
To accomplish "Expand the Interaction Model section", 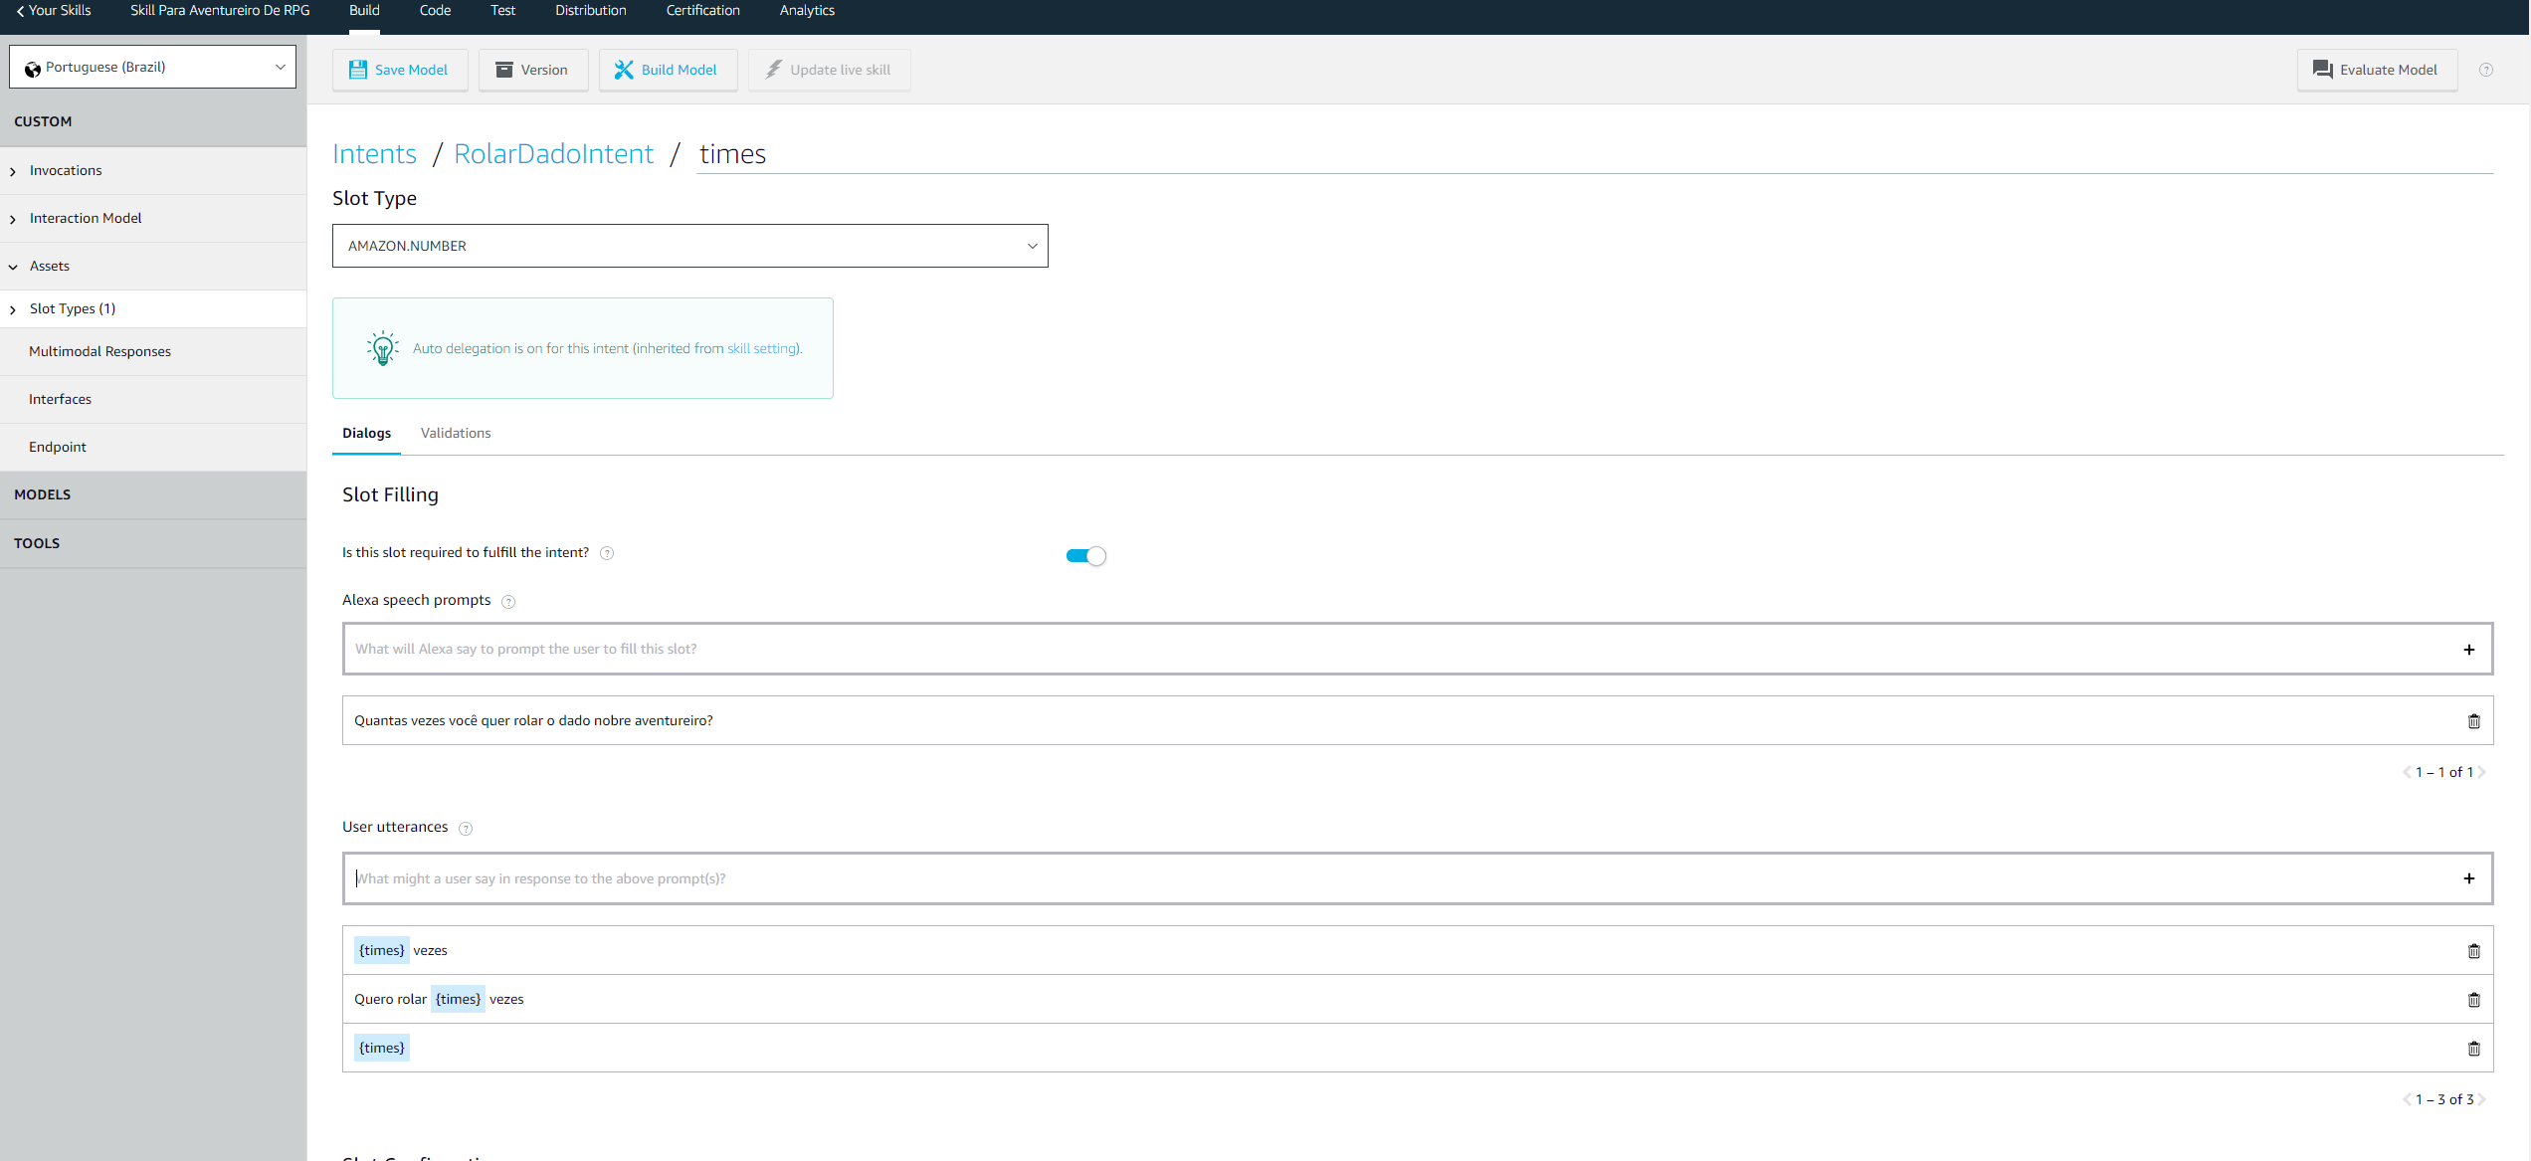I will pyautogui.click(x=86, y=218).
